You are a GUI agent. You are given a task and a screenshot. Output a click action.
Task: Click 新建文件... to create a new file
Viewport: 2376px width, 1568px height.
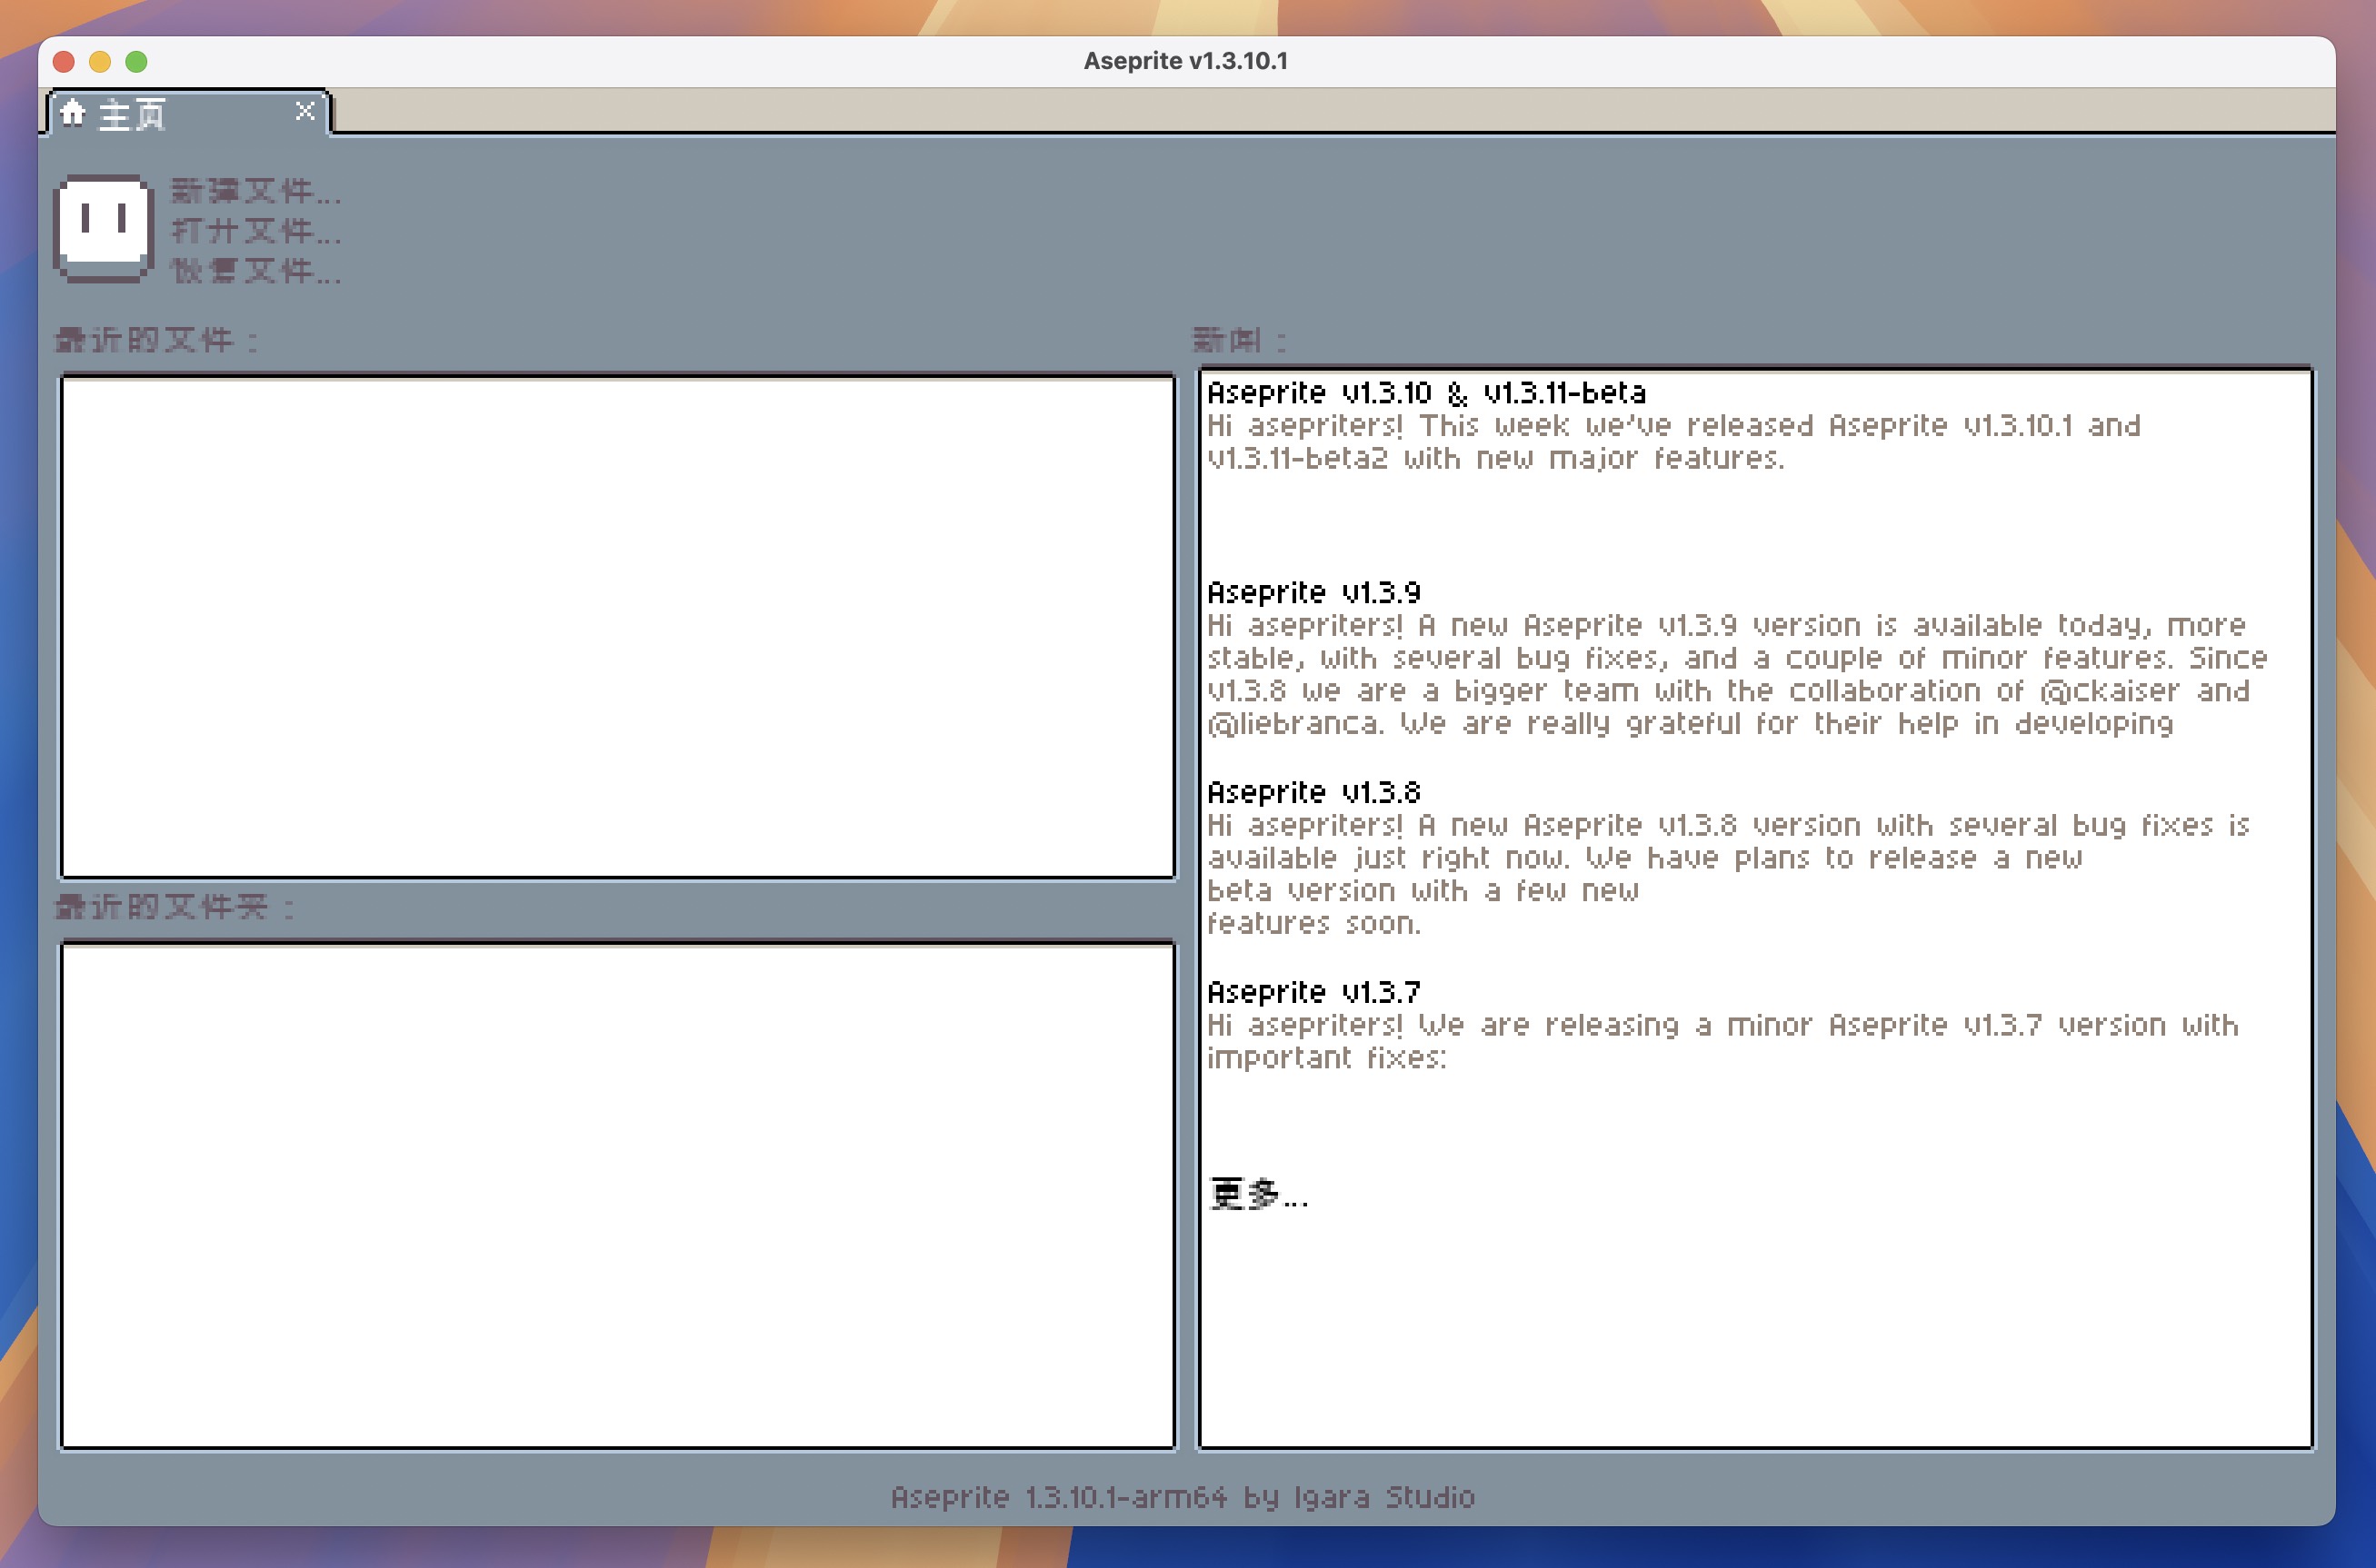[256, 191]
